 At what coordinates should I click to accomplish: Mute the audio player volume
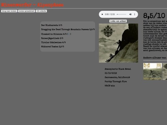(x=131, y=14)
